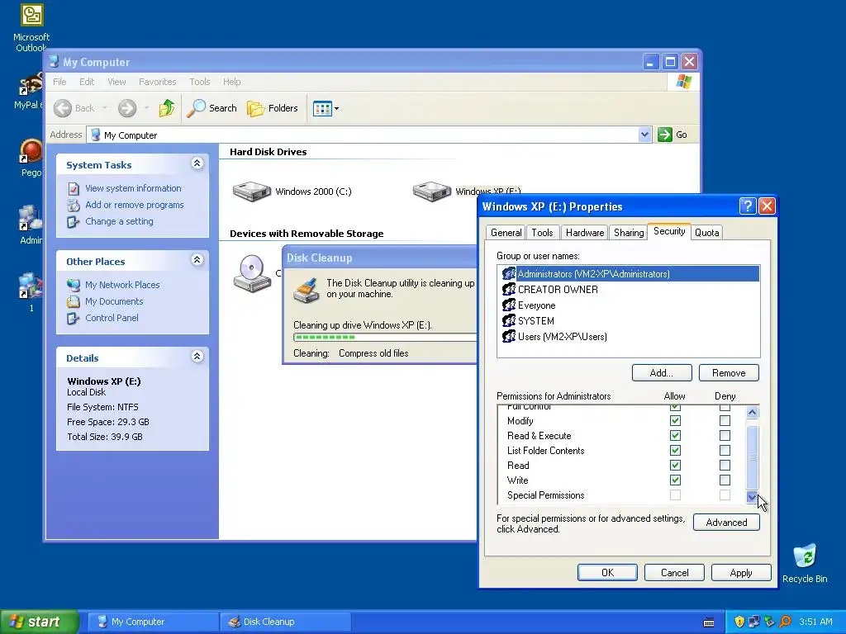
Task: Click the Properties dialog help question button
Action: click(747, 206)
